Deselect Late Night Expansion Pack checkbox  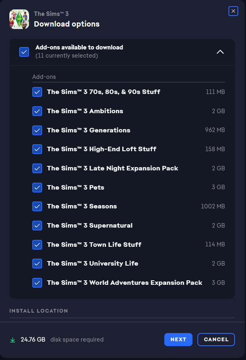click(37, 168)
